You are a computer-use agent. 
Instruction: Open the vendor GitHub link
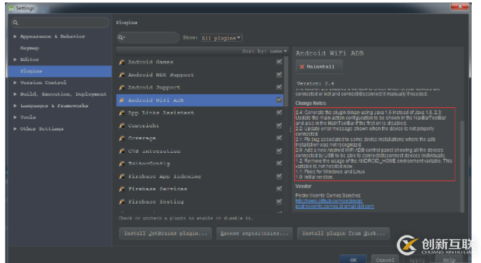(x=329, y=201)
